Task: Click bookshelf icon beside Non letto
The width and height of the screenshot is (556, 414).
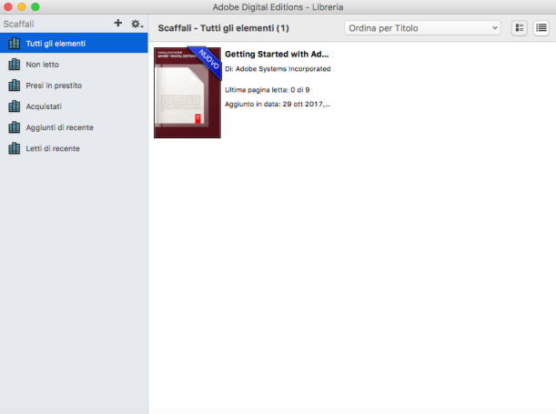Action: (x=15, y=65)
